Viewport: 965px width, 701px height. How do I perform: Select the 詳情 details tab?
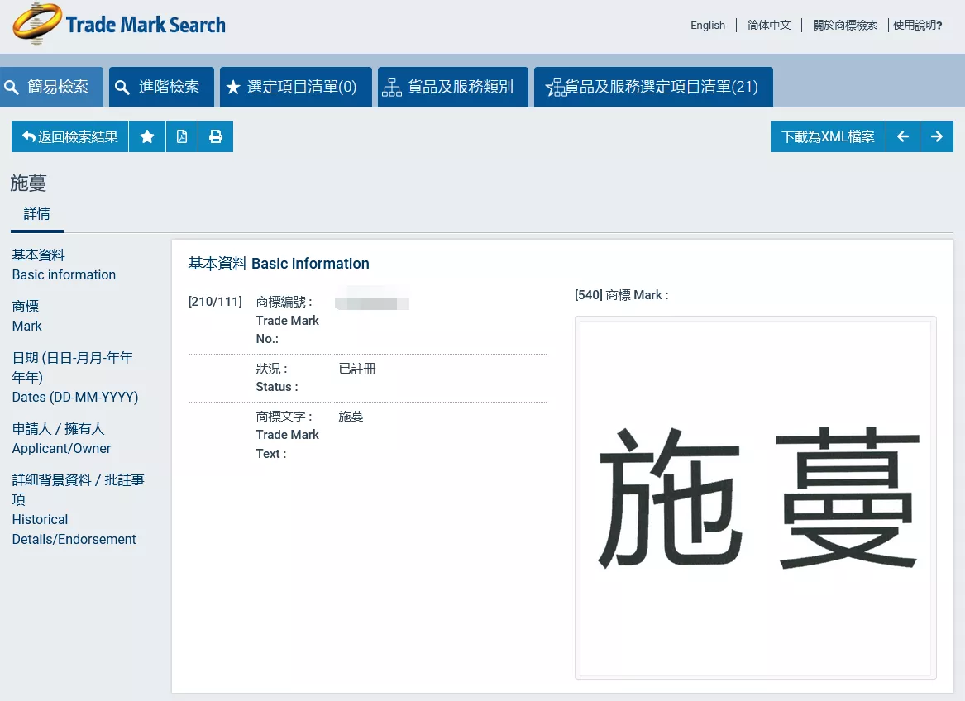37,214
